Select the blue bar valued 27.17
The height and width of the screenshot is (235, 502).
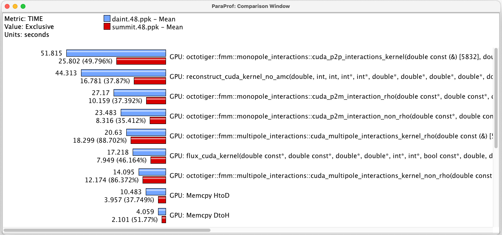pos(140,93)
